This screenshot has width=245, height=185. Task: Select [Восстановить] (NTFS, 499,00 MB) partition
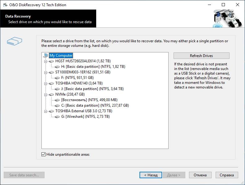(x=89, y=100)
